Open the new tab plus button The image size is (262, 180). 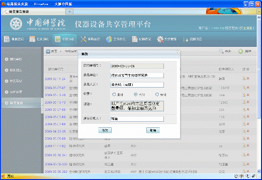coord(69,11)
